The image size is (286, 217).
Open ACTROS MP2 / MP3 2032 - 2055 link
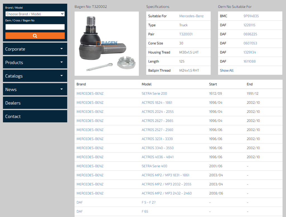click(166, 184)
